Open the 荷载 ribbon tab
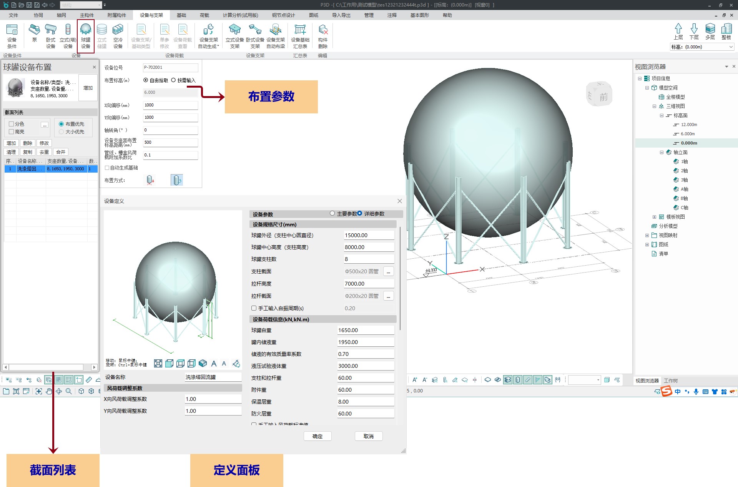 point(204,15)
